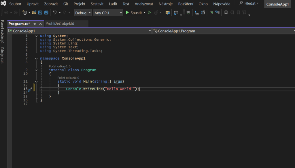Viewport: 295px width, 168px height.
Task: Close the Program.cs tab
Action: click(x=40, y=24)
